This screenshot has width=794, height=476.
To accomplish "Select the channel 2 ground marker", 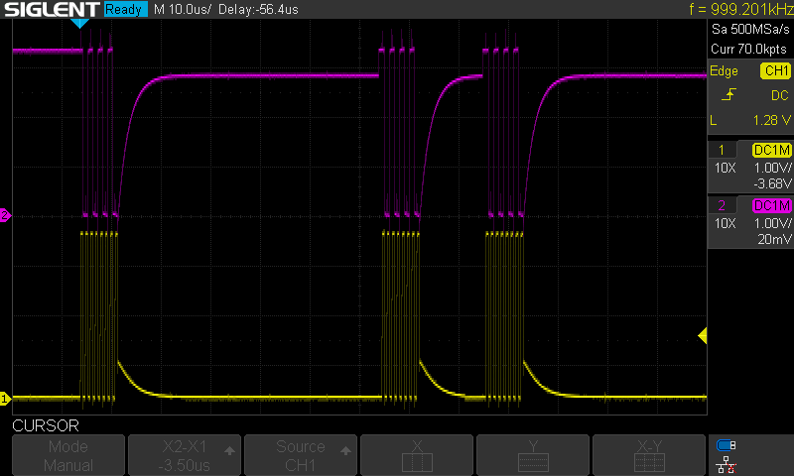I will pyautogui.click(x=5, y=215).
